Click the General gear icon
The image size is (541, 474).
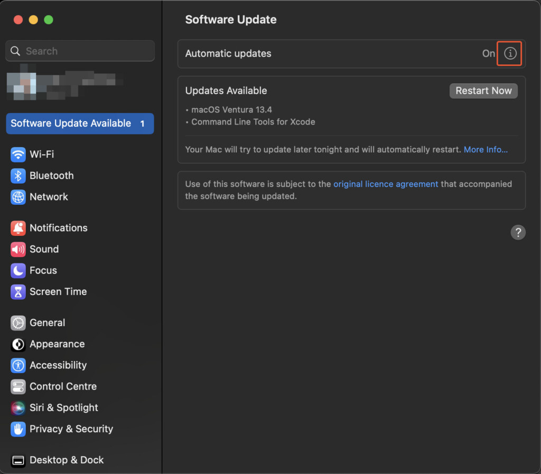(x=18, y=323)
